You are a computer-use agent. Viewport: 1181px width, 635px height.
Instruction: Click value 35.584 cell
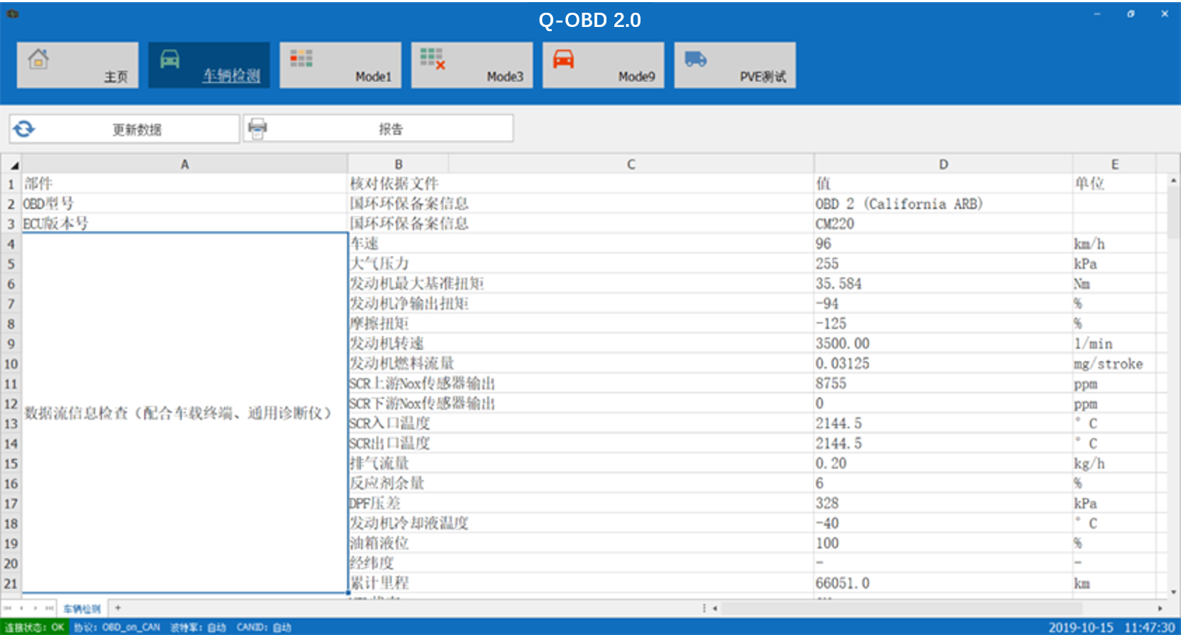click(943, 284)
